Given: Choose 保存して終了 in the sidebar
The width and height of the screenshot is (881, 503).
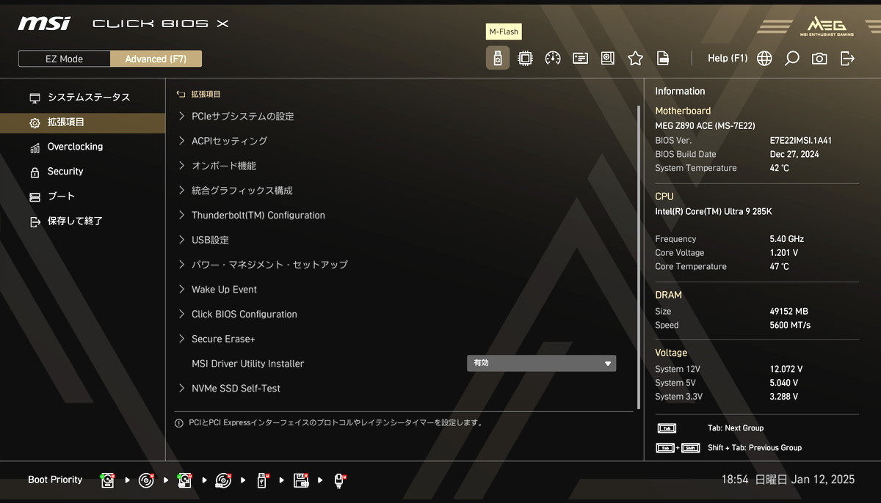Looking at the screenshot, I should click(82, 221).
